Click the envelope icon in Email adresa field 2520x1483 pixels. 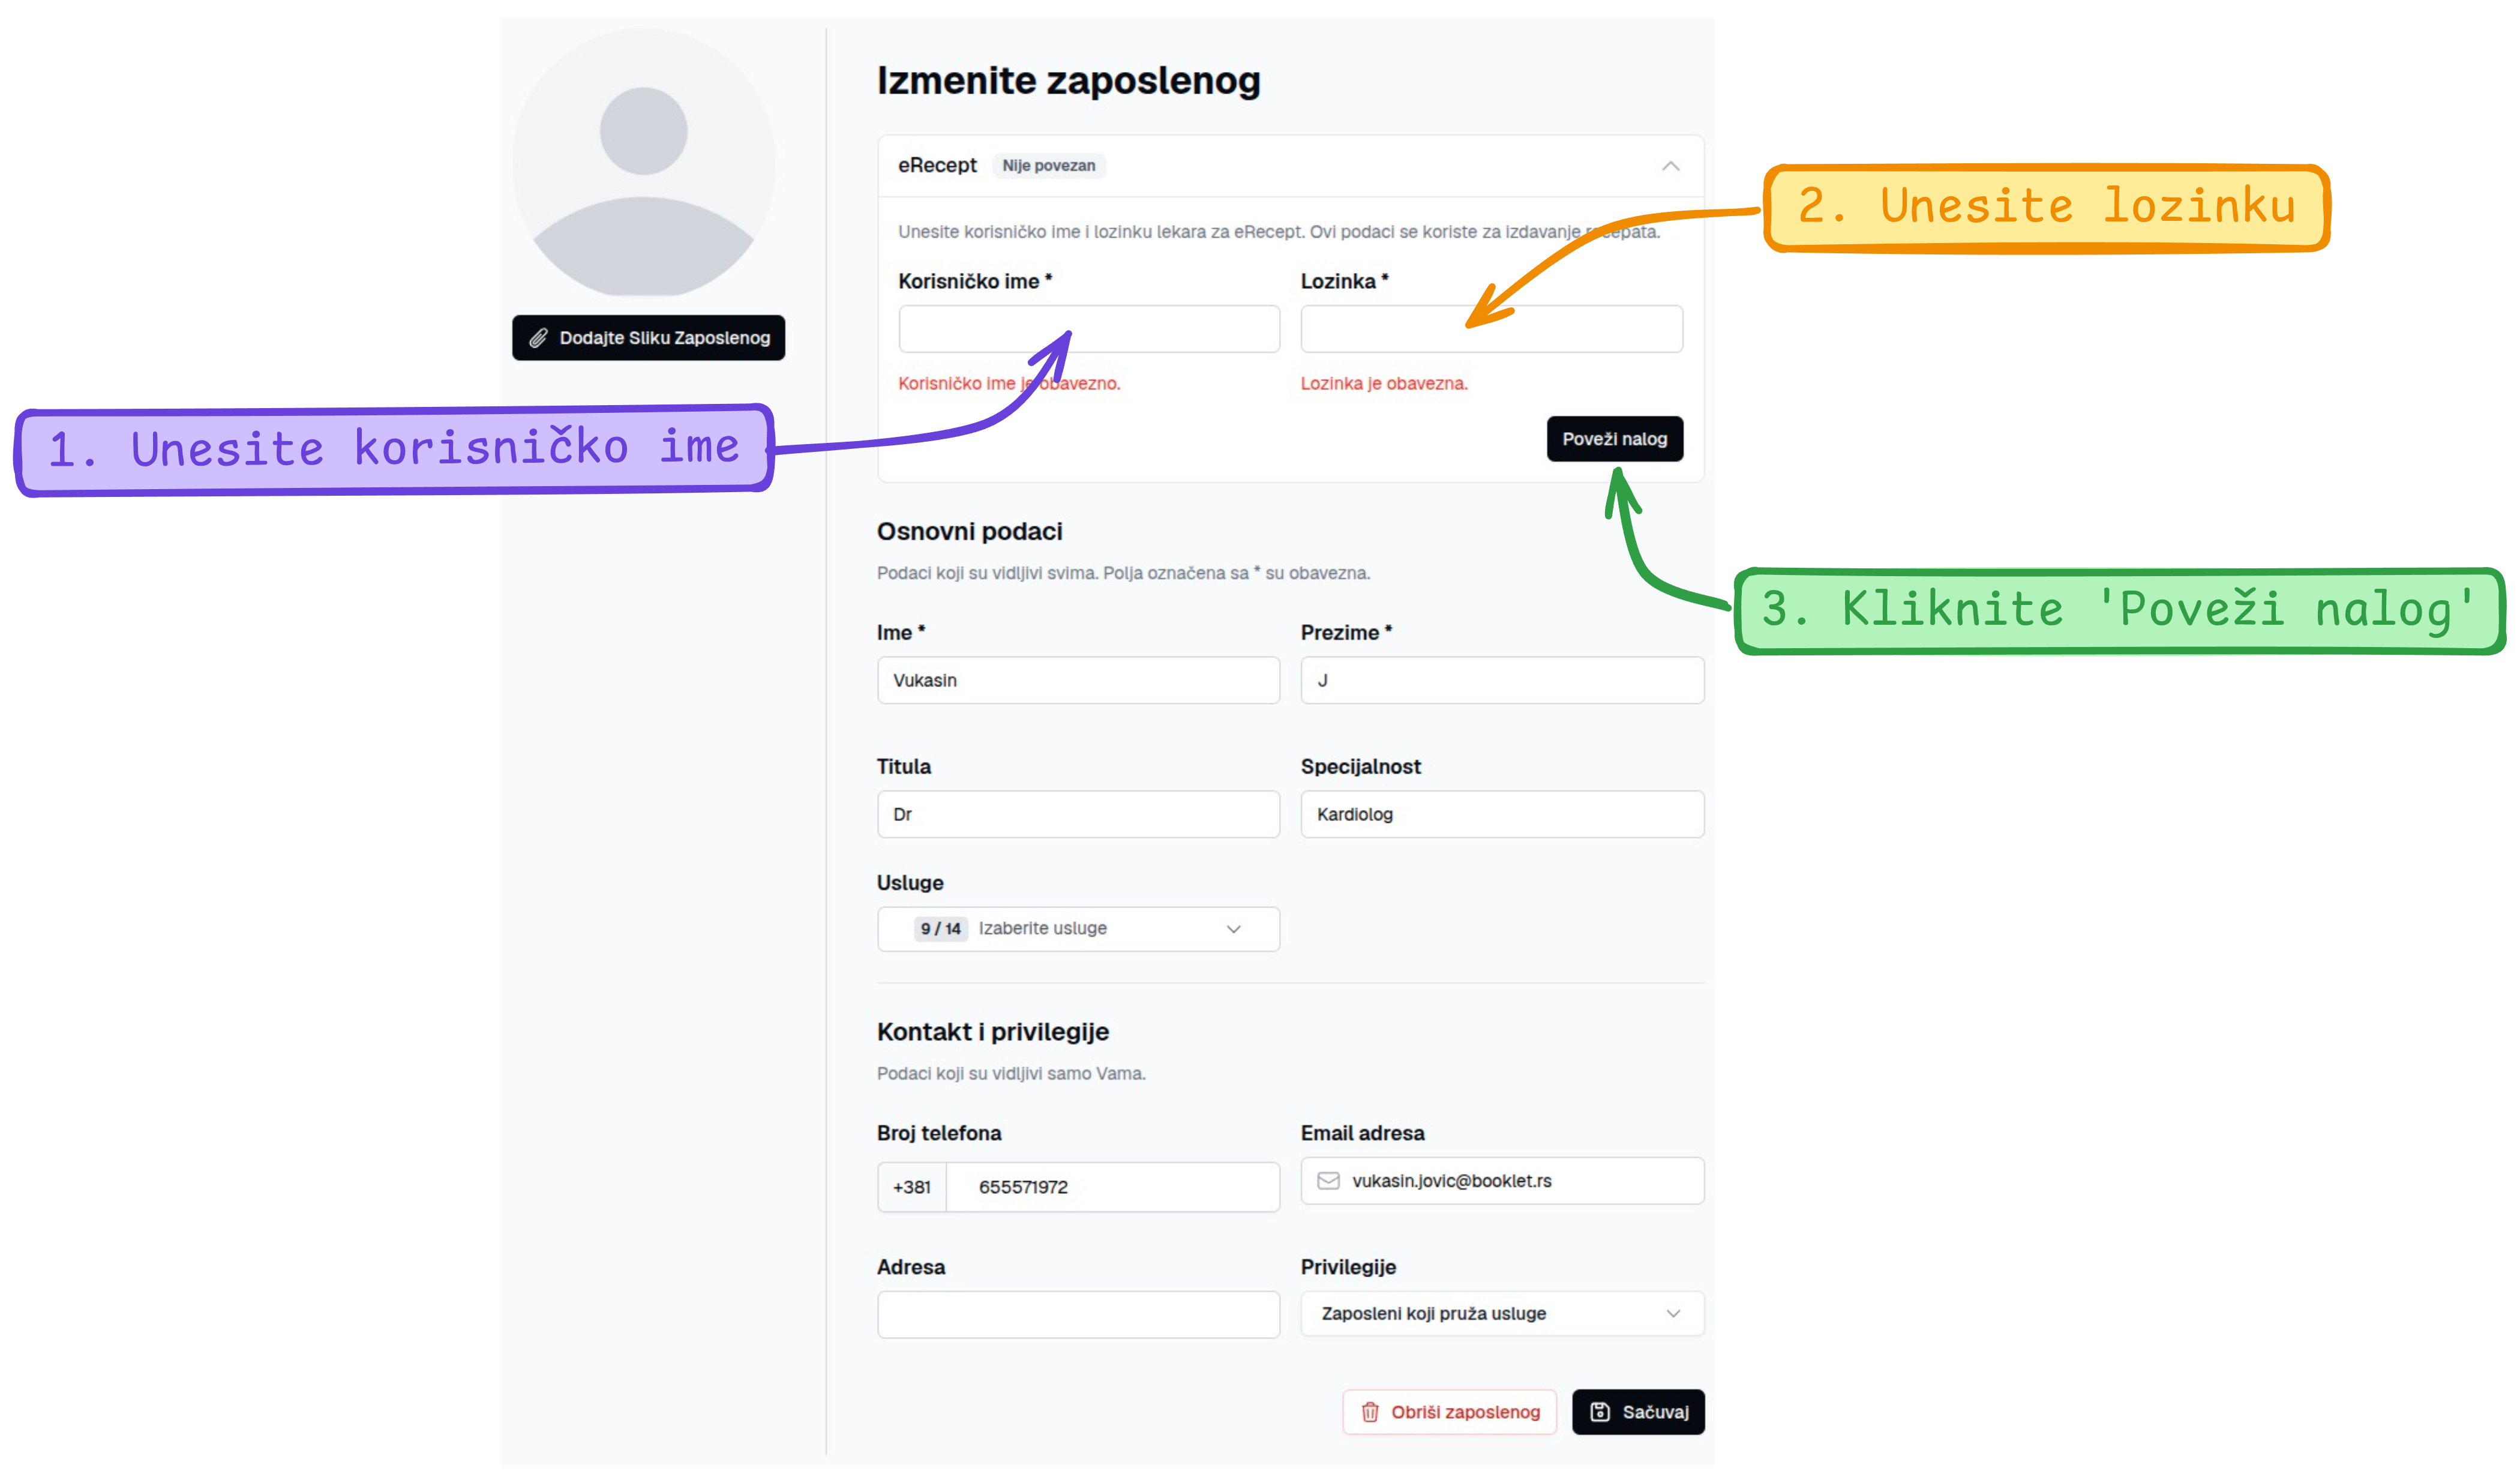pyautogui.click(x=1328, y=1180)
